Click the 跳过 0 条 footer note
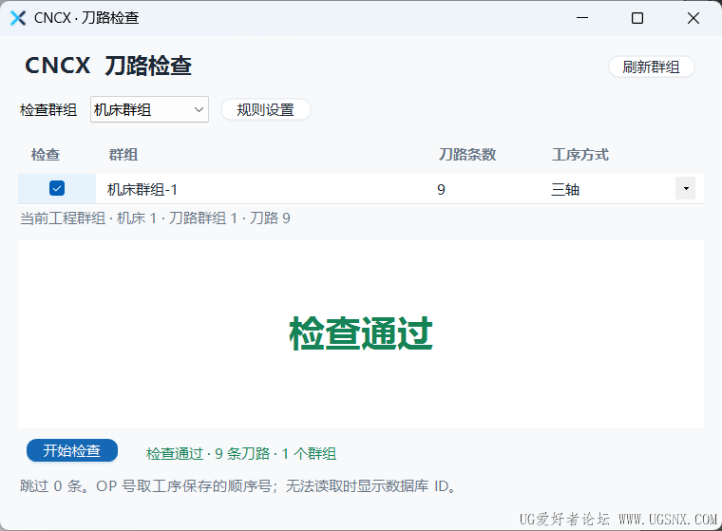Screen dimensions: 722x531 [237, 486]
